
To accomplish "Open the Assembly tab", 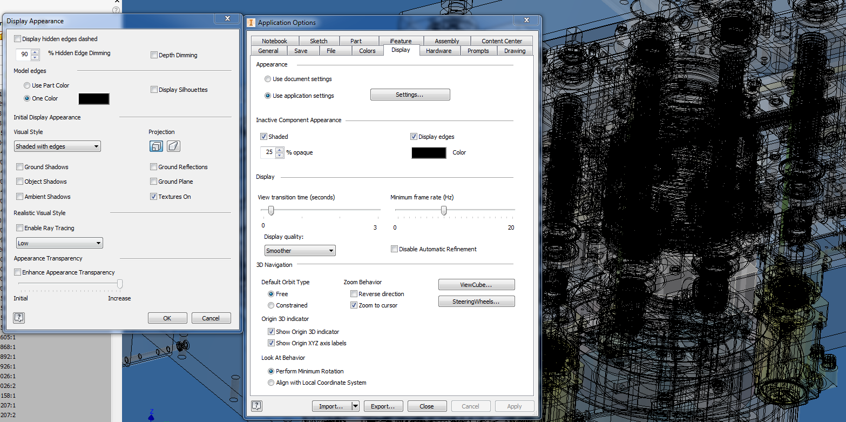I will tap(447, 41).
